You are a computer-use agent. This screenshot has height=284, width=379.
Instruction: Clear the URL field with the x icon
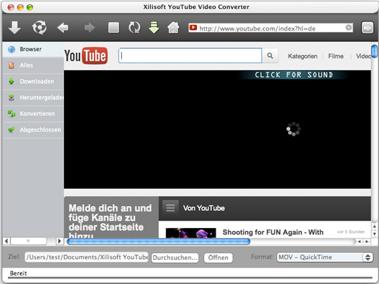tap(349, 28)
